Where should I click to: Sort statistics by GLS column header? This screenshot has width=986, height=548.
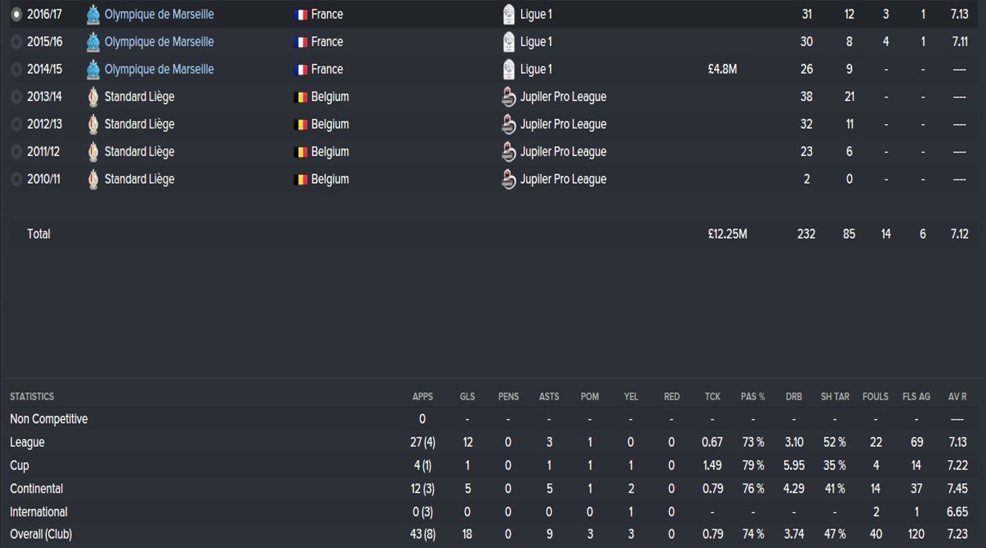pos(468,397)
